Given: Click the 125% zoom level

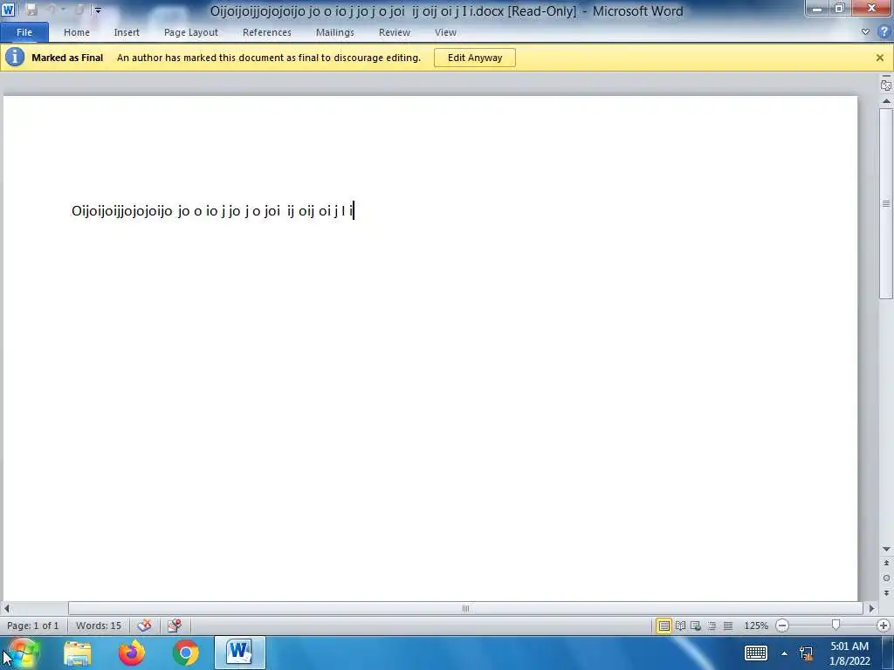Looking at the screenshot, I should click(x=756, y=626).
